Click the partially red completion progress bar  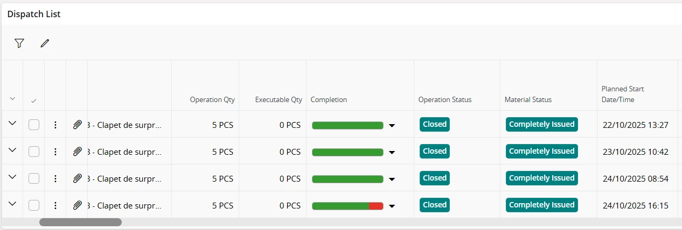[x=348, y=206]
